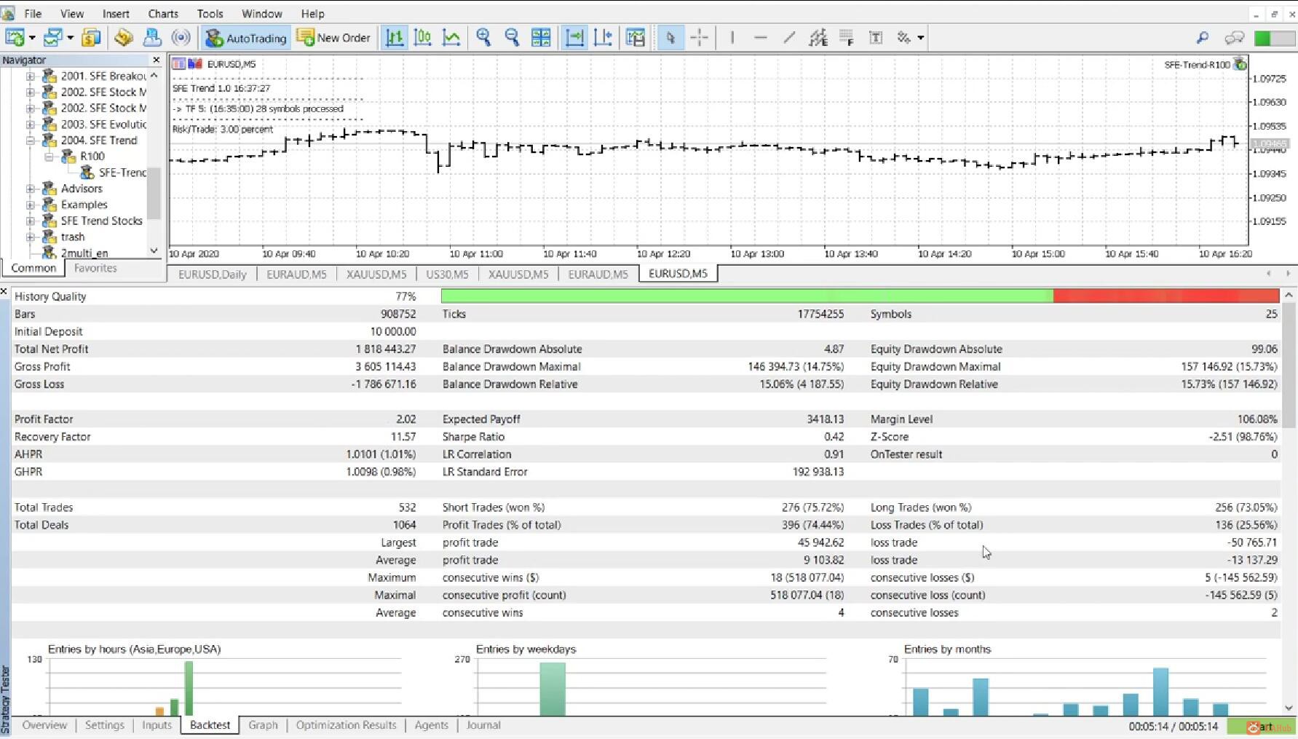Click the chart template icon
The image size is (1298, 739).
[x=636, y=38]
